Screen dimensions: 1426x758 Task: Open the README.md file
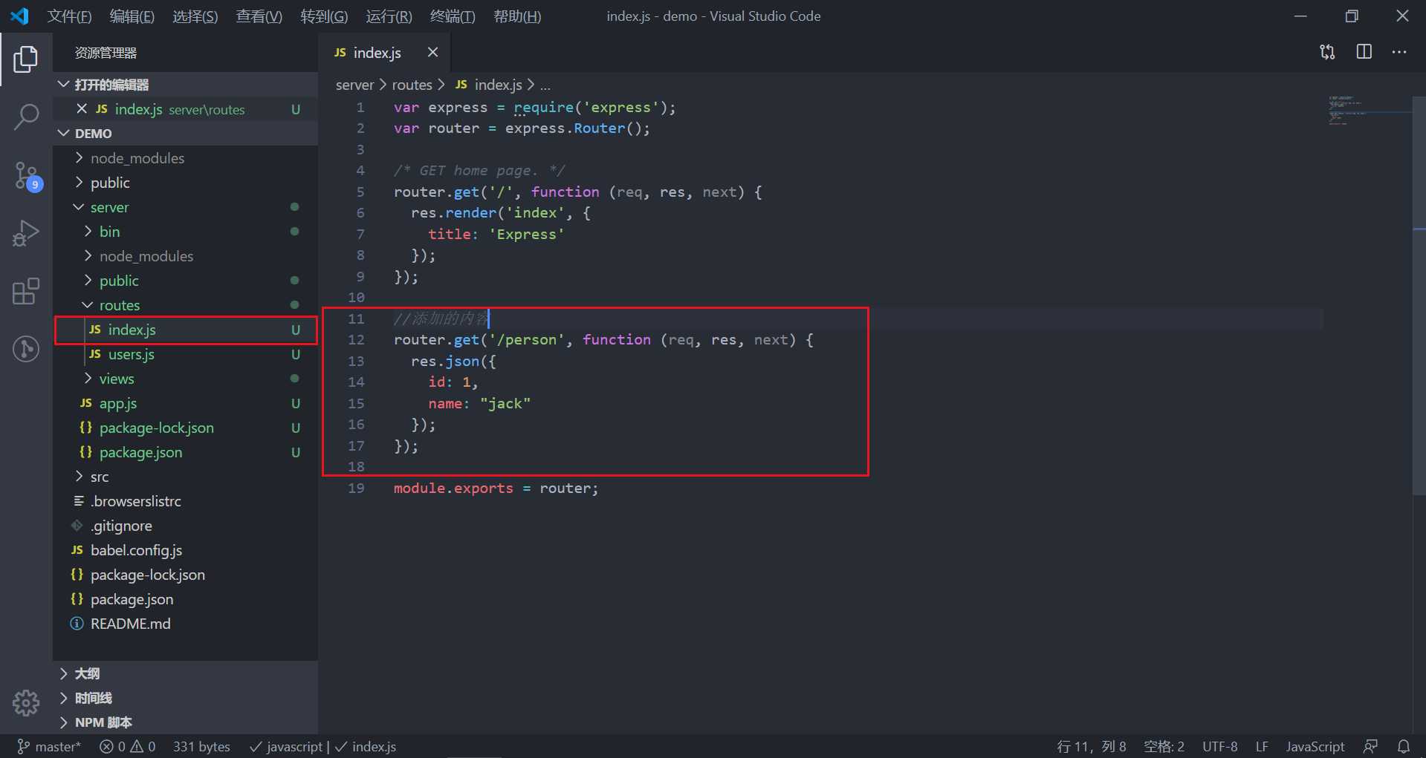coord(186,624)
